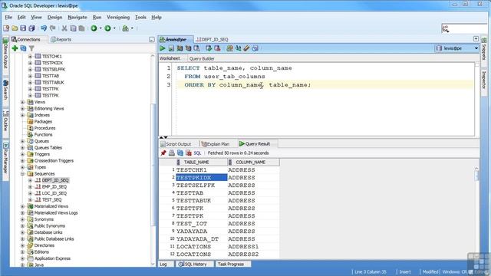Viewport: 491px width, 276px height.
Task: Expand the TESTCHK1 table node
Action: (30, 56)
